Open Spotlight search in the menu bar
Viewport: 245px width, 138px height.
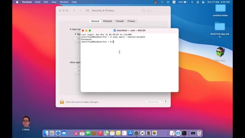coord(192,2)
